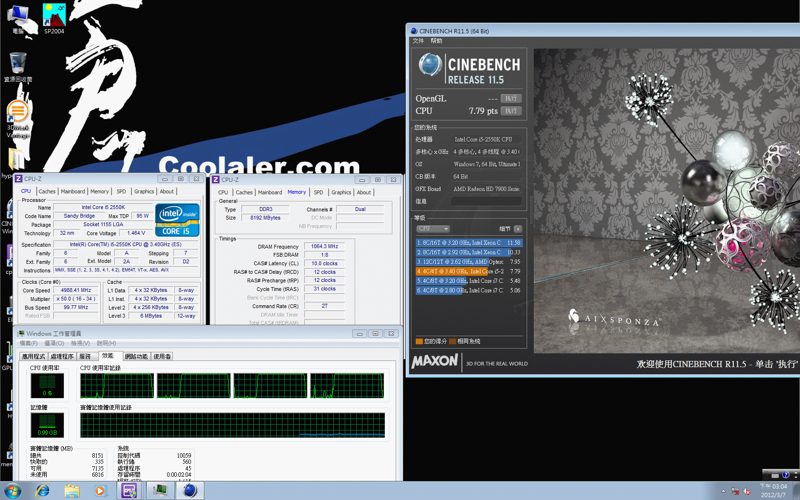Click the brown 相同系统 legend swatch

coord(452,341)
